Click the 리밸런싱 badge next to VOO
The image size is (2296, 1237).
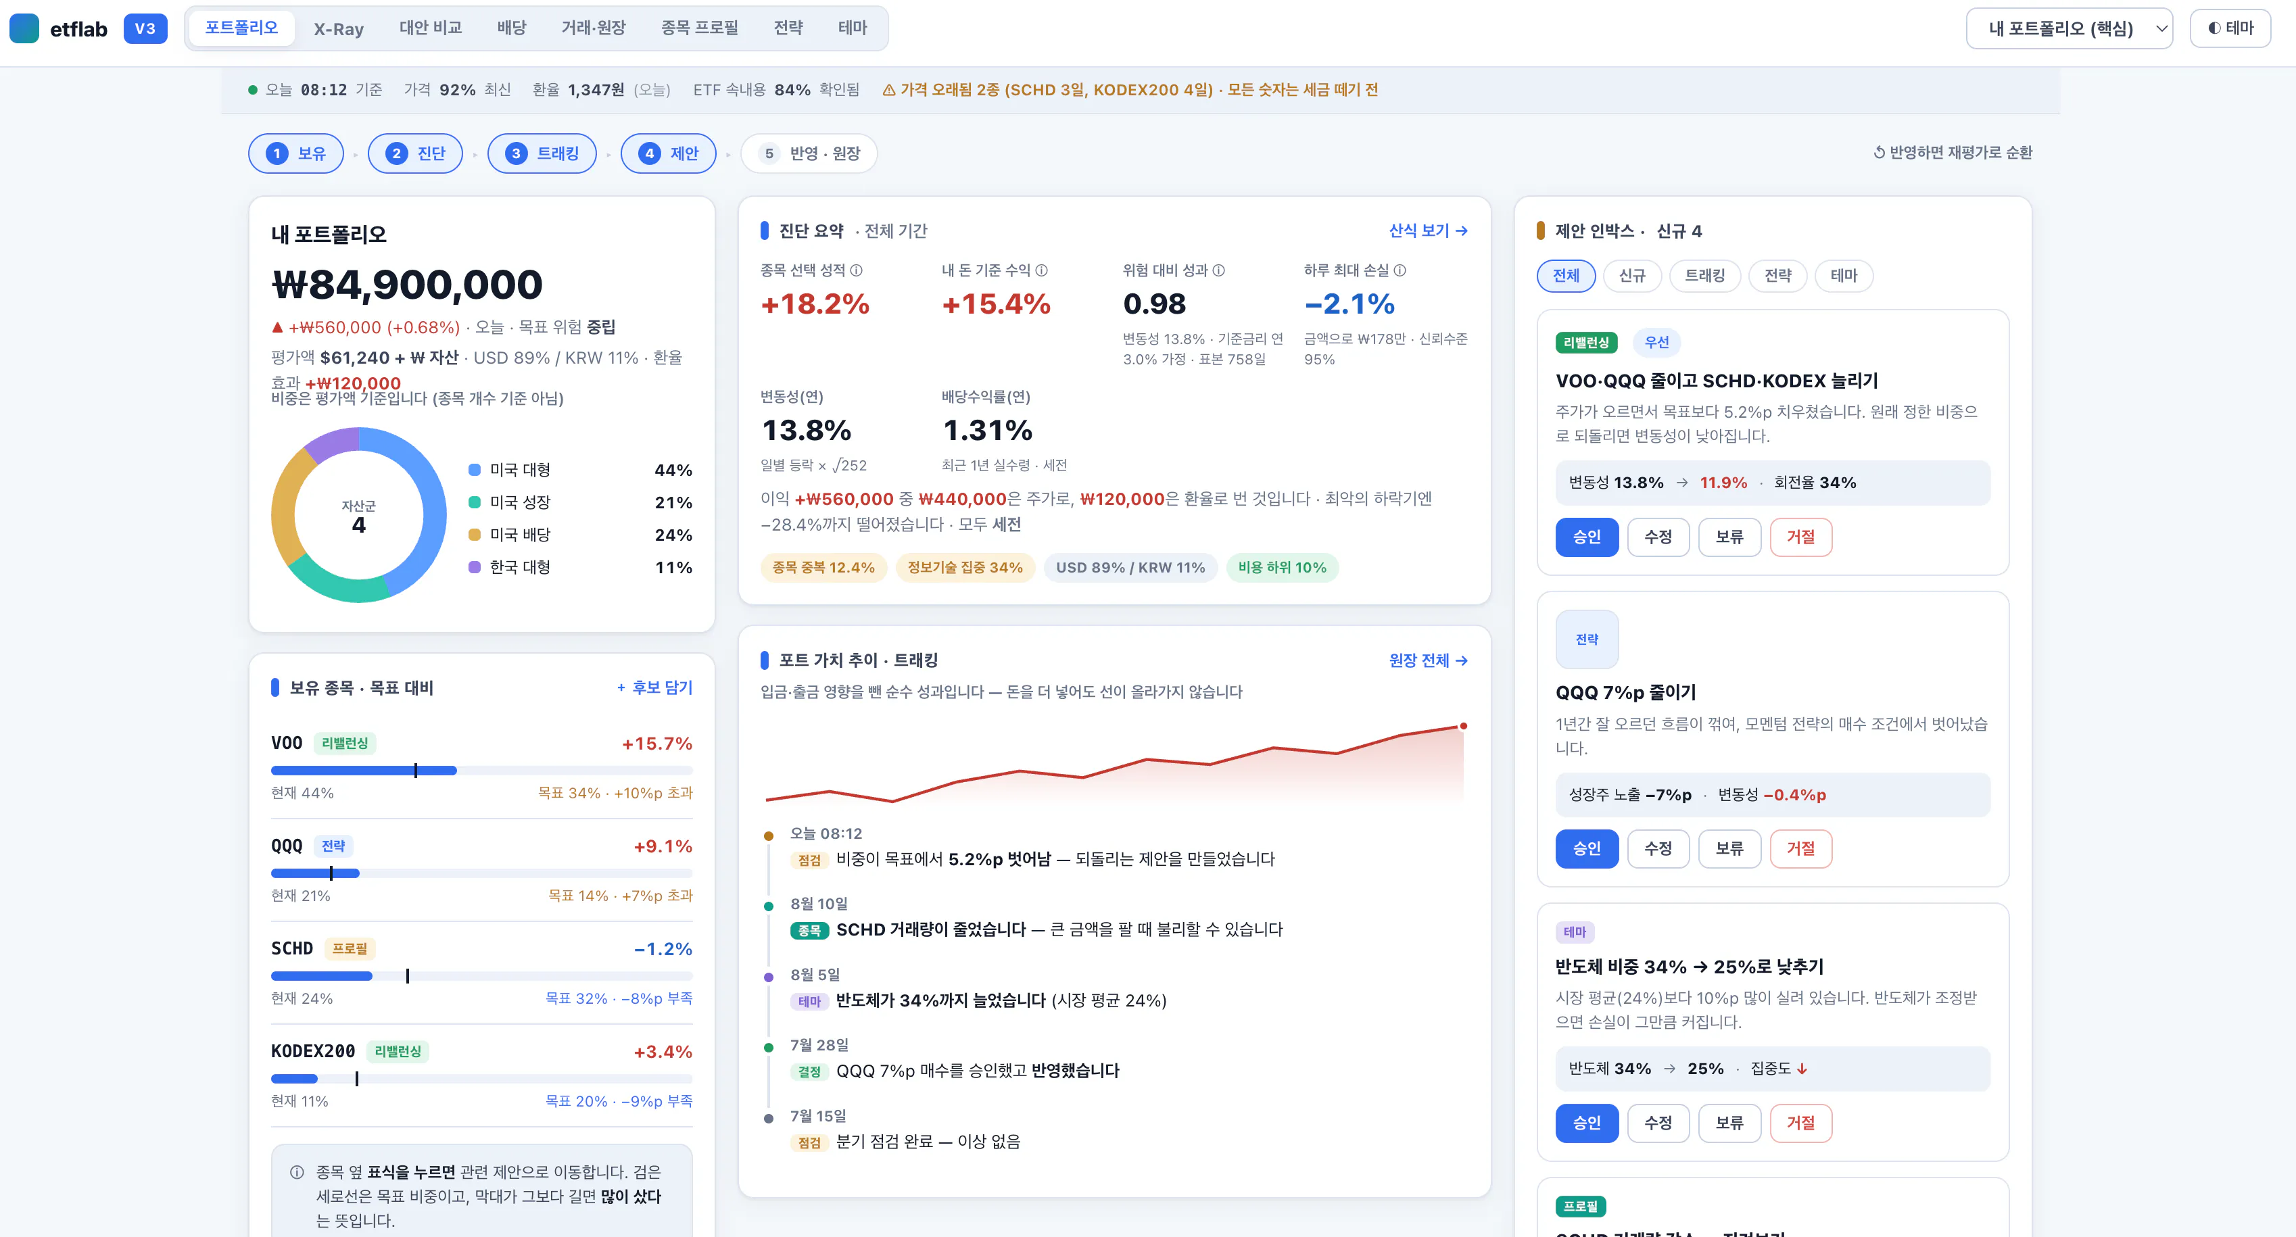tap(345, 744)
